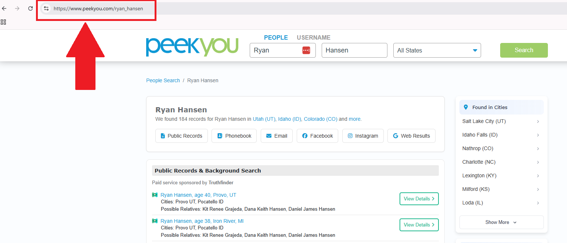This screenshot has width=567, height=243.
Task: Click the Facebook logo icon
Action: coord(305,136)
